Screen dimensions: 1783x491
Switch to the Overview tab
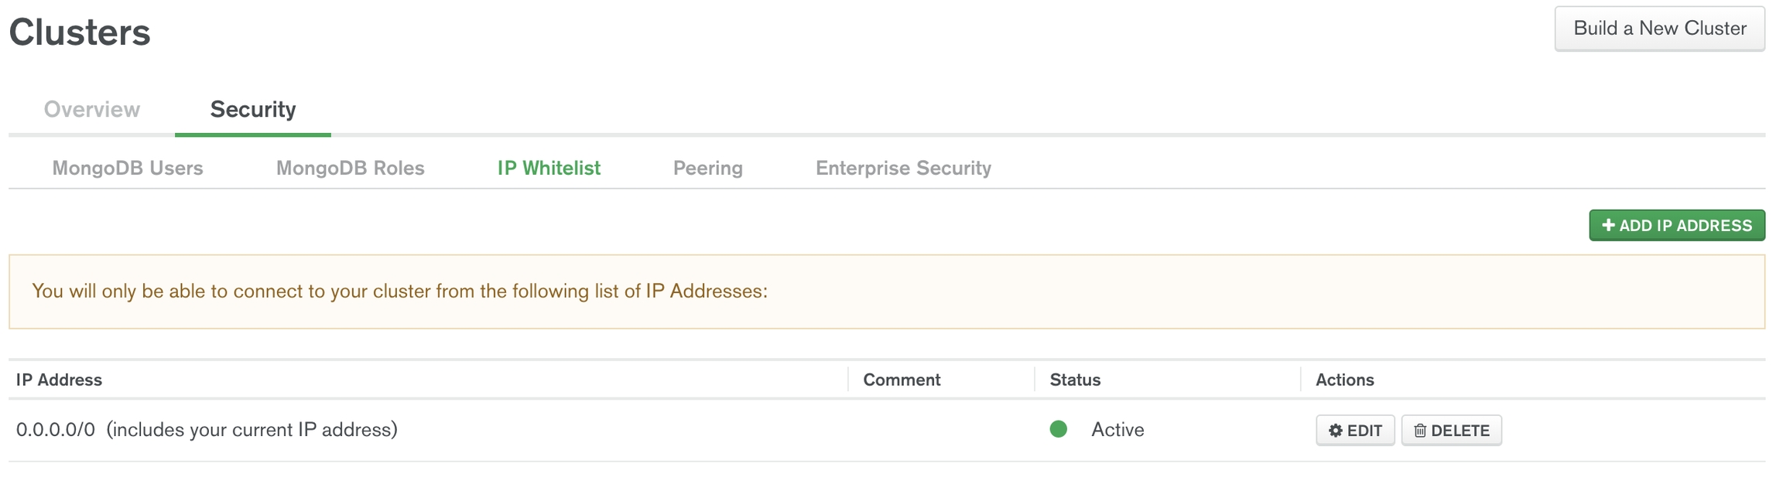[x=92, y=110]
